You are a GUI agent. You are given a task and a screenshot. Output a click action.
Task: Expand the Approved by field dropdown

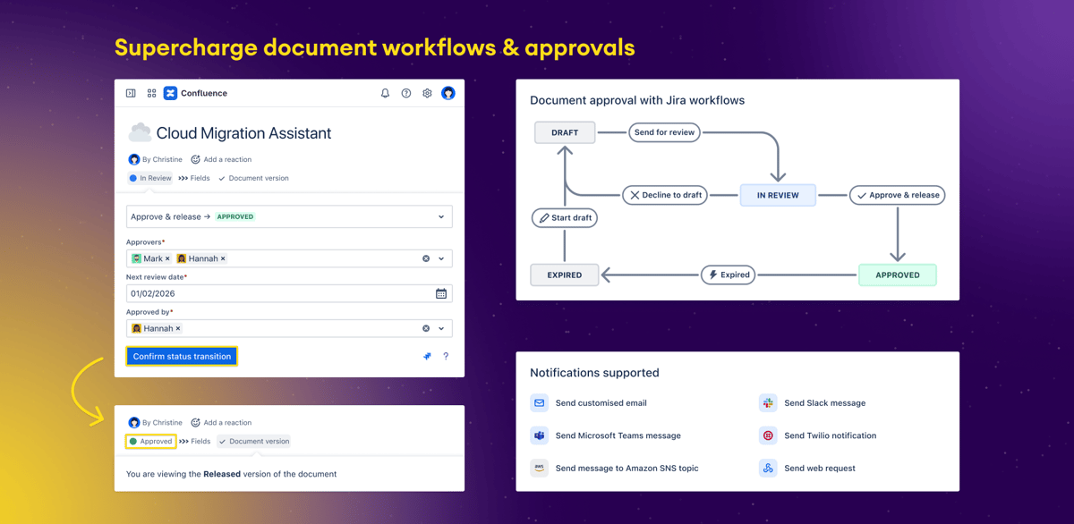[x=439, y=328]
